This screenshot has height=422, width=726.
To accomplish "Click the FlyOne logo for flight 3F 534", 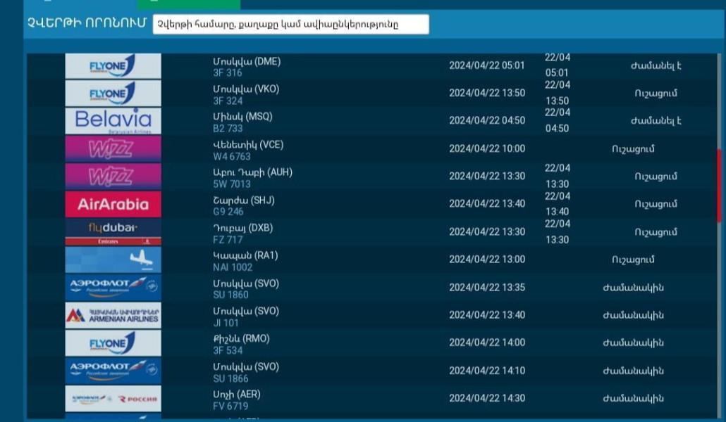I will 113,343.
